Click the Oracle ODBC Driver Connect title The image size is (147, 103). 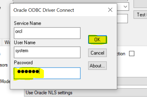(x=44, y=10)
